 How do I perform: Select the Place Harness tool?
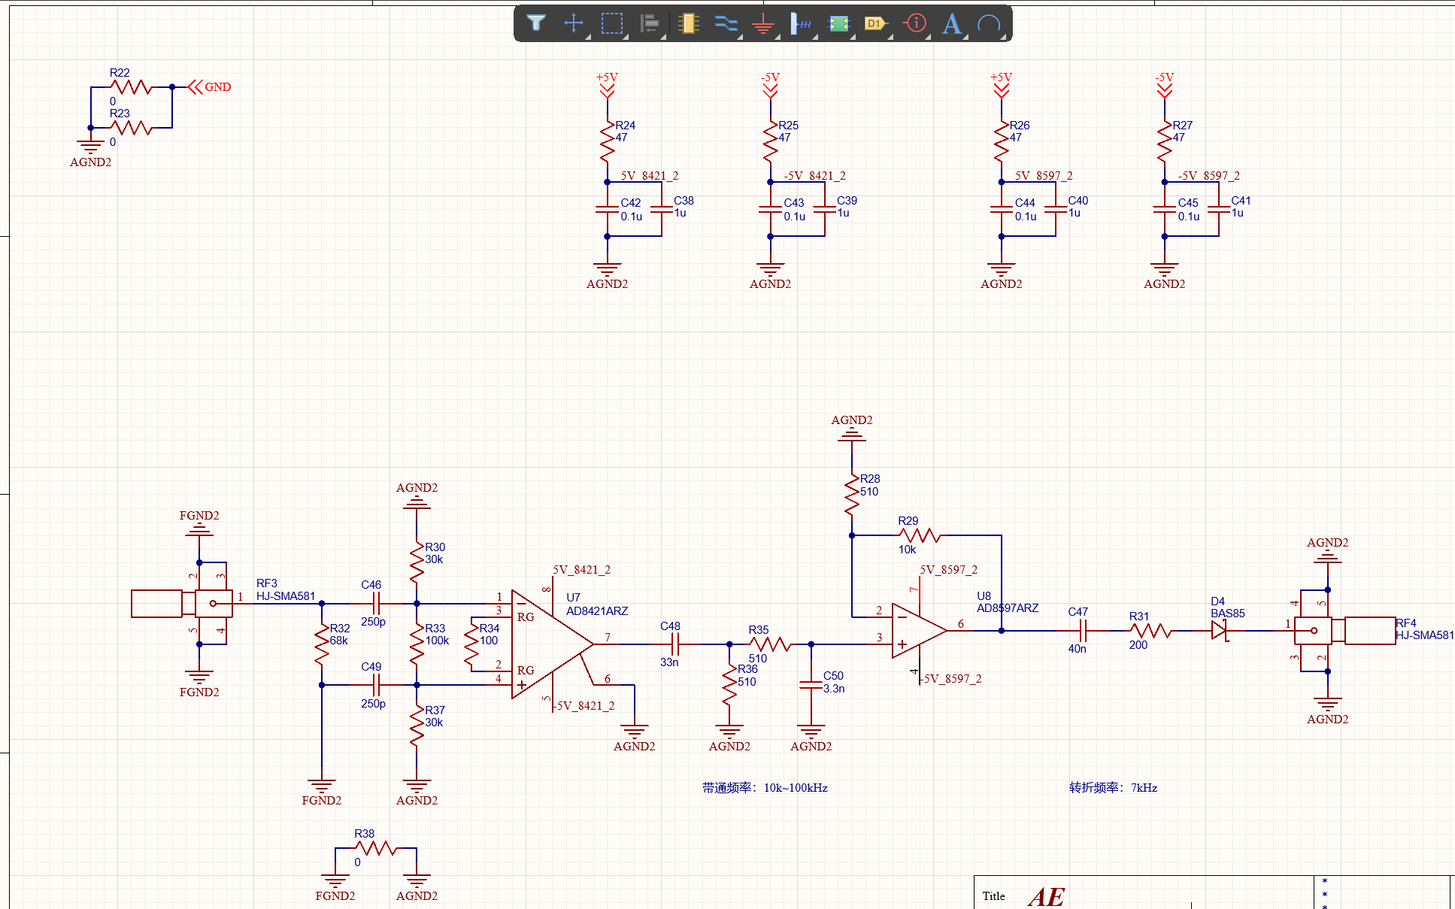click(x=801, y=23)
